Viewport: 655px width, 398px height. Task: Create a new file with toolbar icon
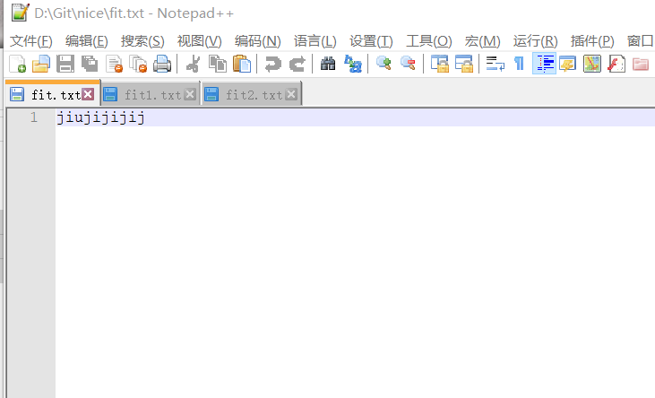[17, 64]
